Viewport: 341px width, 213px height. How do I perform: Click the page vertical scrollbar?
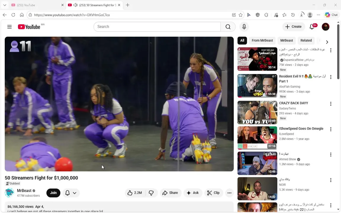coord(338,52)
